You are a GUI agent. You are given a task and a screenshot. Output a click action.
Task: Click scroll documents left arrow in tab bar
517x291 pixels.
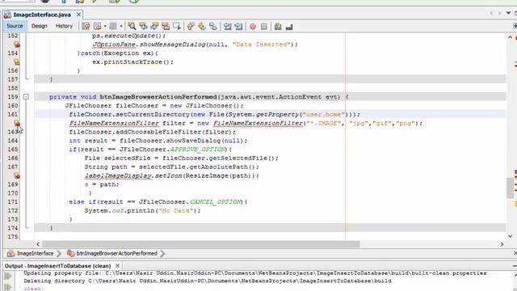tap(492, 13)
